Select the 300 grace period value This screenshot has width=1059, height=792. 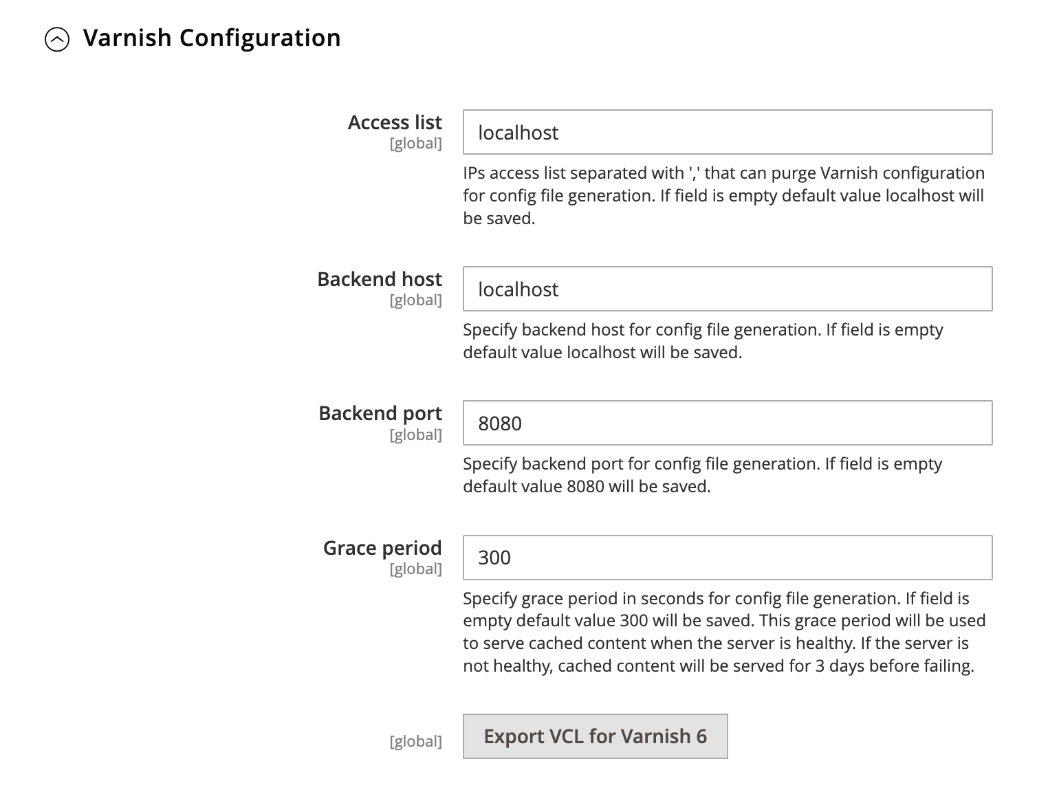tap(494, 558)
